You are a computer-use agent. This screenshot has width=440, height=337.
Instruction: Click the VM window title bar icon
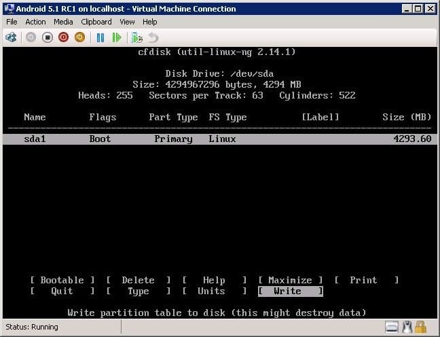pyautogui.click(x=10, y=9)
